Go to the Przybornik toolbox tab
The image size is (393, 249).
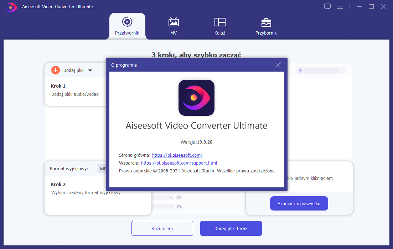coord(266,26)
